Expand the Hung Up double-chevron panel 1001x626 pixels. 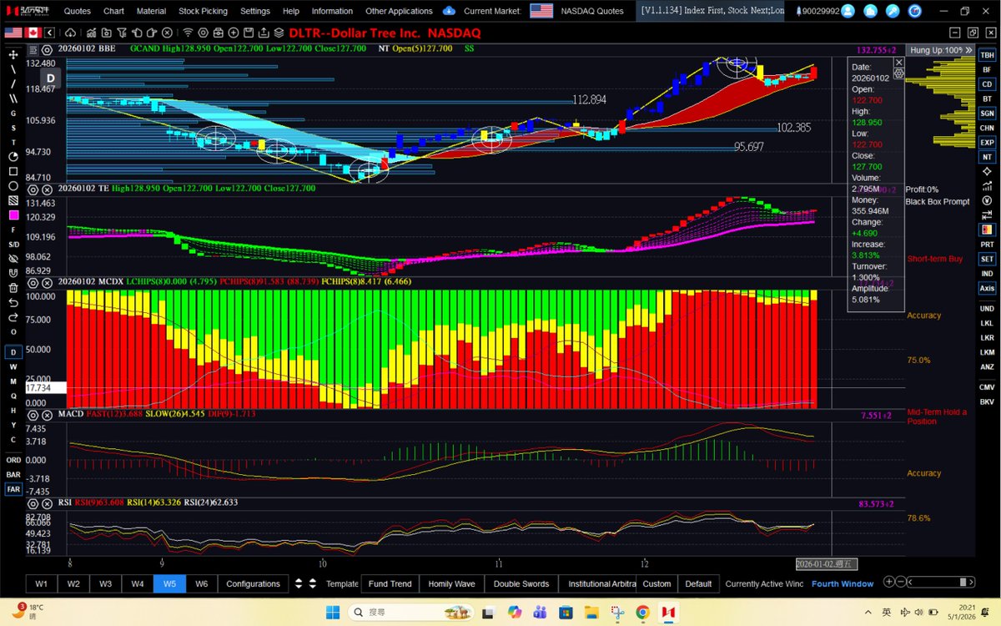[x=970, y=50]
